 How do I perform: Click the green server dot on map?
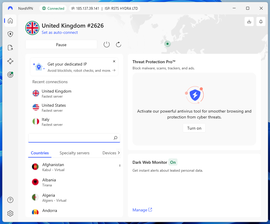coord(167,44)
